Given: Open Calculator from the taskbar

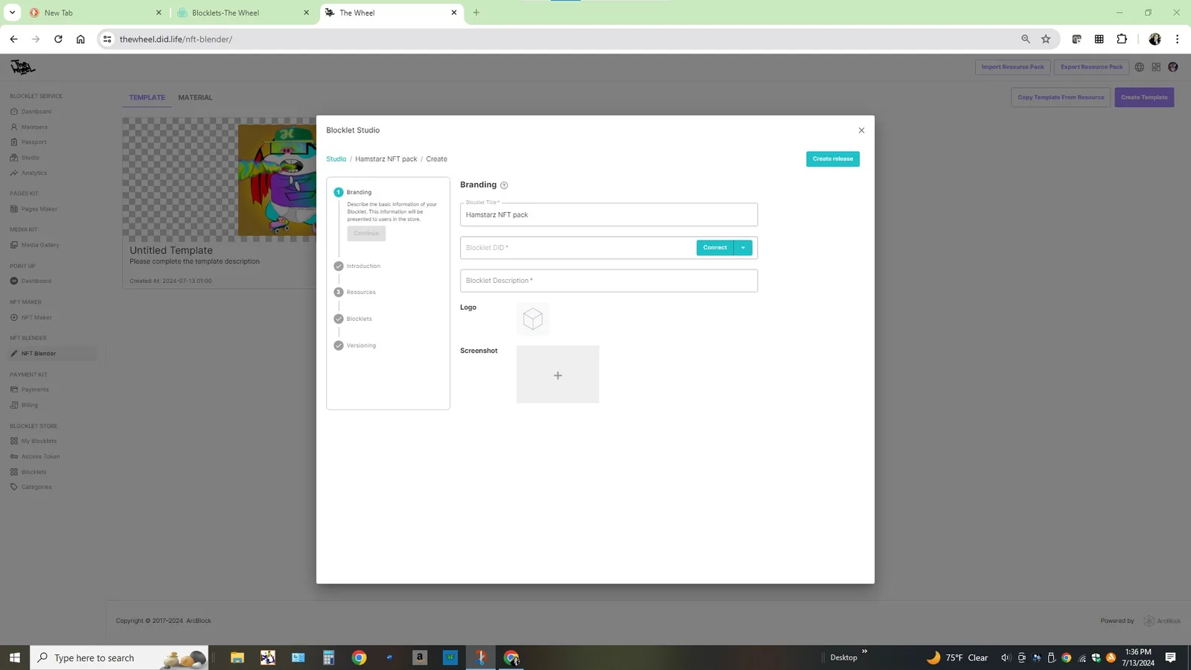Looking at the screenshot, I should 328,658.
